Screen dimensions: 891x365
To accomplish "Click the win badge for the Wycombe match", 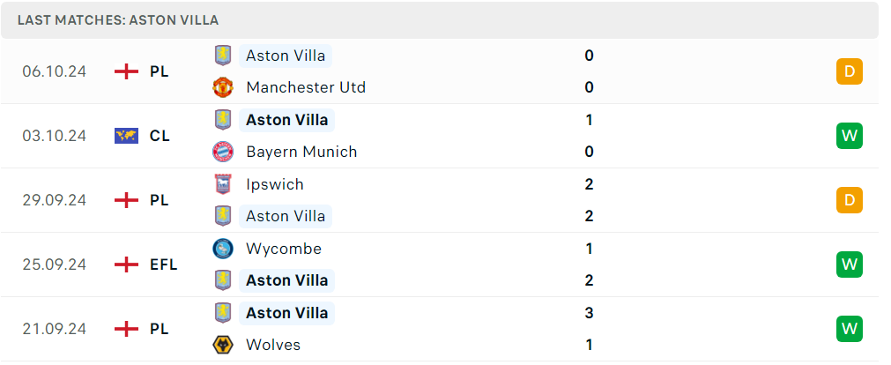I will click(x=850, y=264).
